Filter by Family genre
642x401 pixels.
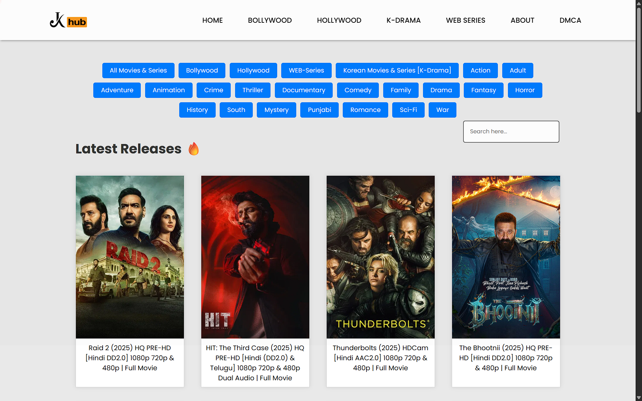point(401,90)
